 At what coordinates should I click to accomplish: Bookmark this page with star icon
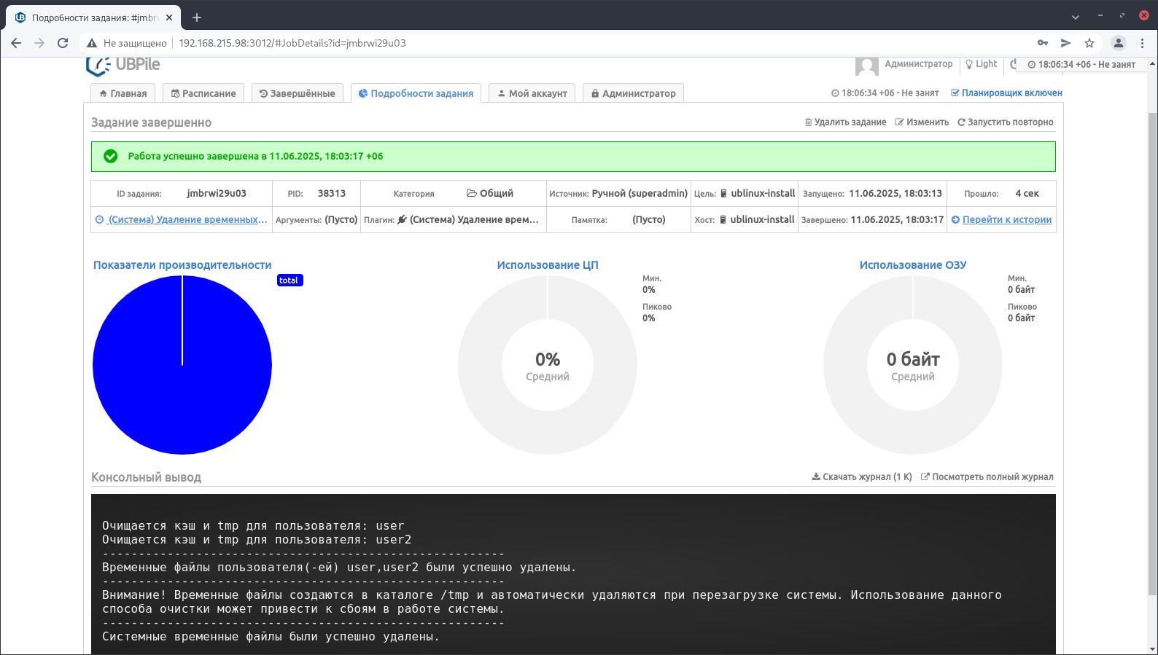pos(1089,43)
